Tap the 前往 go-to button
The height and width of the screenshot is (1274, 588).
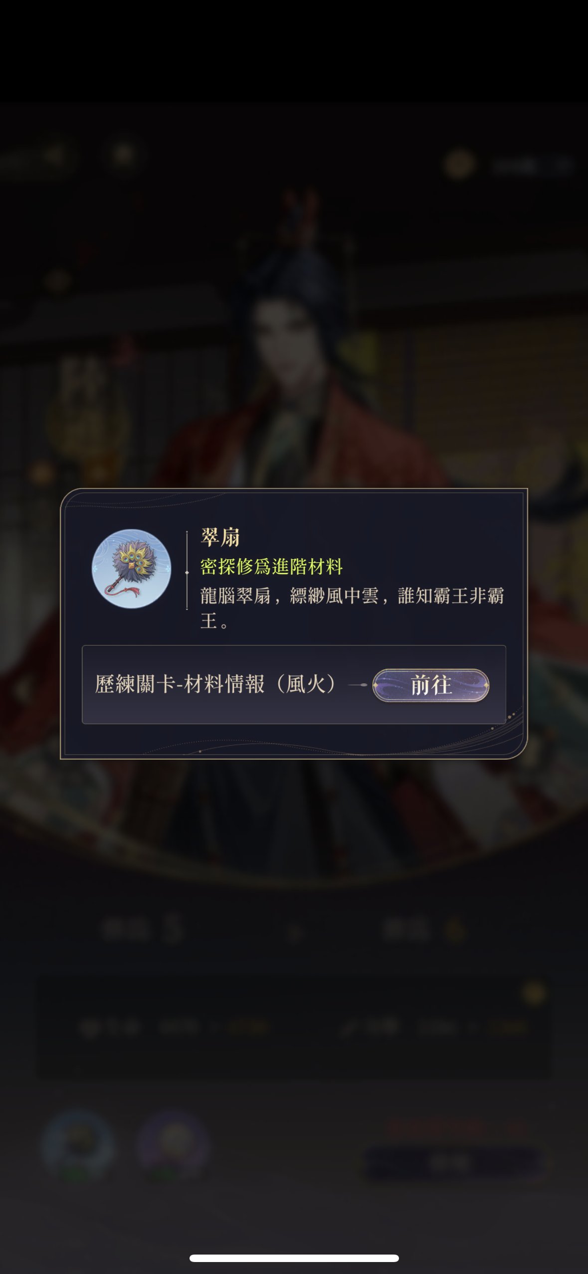tap(431, 685)
